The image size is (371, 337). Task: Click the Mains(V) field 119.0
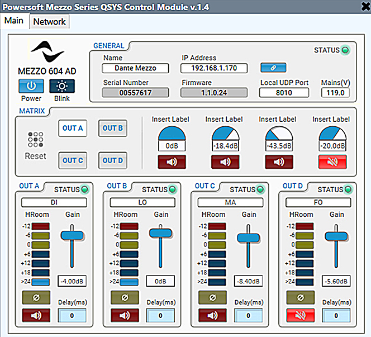335,93
